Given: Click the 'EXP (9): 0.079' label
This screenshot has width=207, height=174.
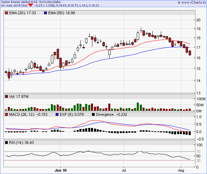Looking at the screenshot, I should 72,114.
